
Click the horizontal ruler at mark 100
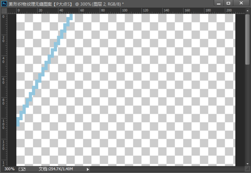tap(125, 10)
